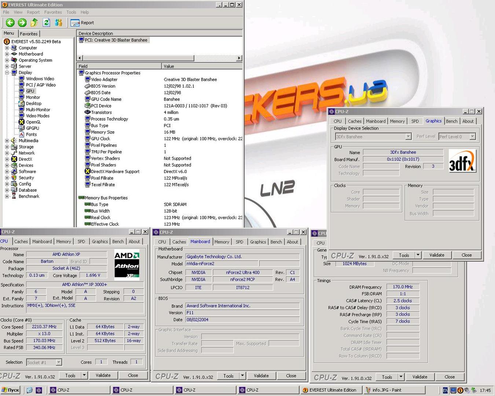Image resolution: width=495 pixels, height=396 pixels.
Task: Select GPGPU tree item
Action: [x=33, y=128]
